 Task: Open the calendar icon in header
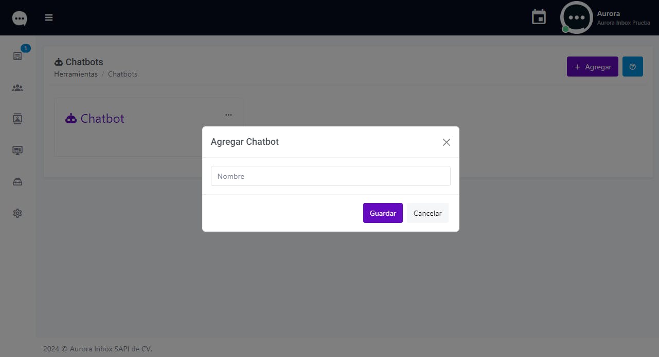539,17
